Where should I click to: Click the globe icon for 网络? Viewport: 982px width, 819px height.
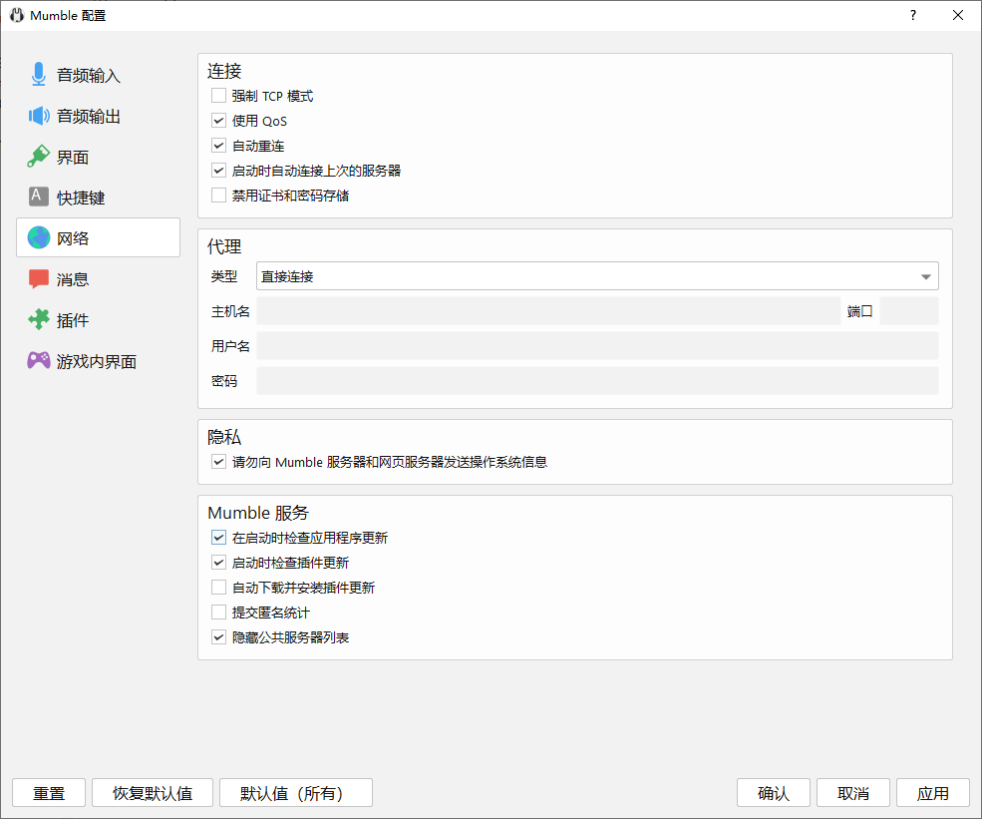pyautogui.click(x=39, y=238)
